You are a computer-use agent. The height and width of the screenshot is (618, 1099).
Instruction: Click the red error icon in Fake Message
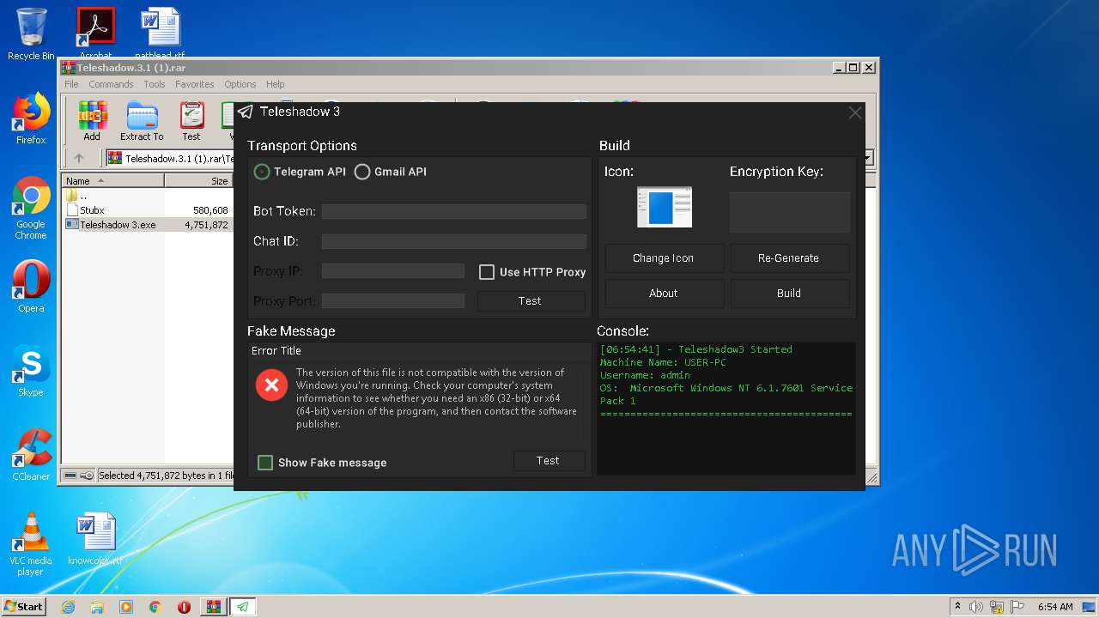coord(271,386)
